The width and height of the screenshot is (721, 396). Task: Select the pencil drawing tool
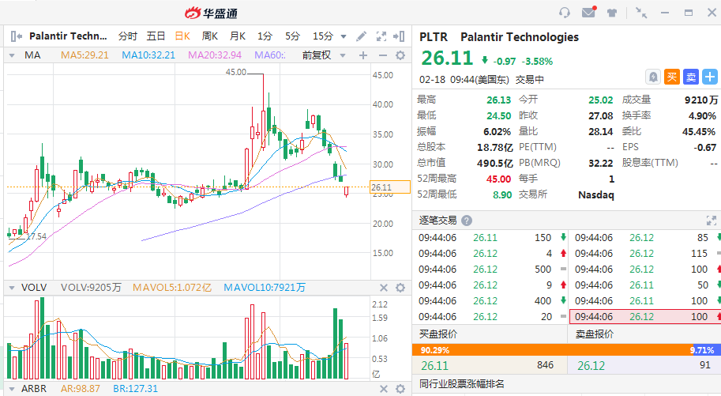pyautogui.click(x=362, y=36)
